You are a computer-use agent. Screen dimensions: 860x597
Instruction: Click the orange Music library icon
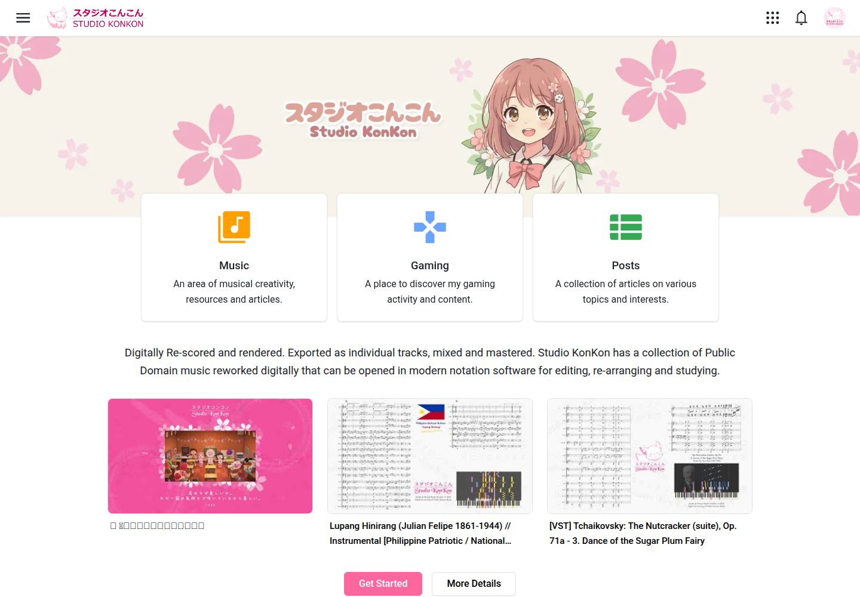click(x=234, y=227)
